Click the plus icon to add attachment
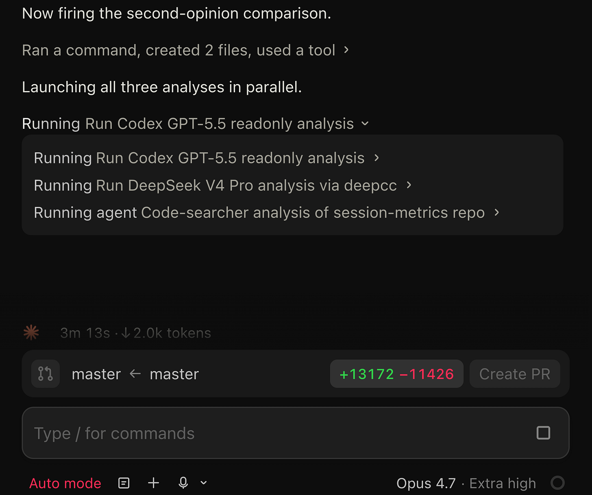 click(153, 483)
